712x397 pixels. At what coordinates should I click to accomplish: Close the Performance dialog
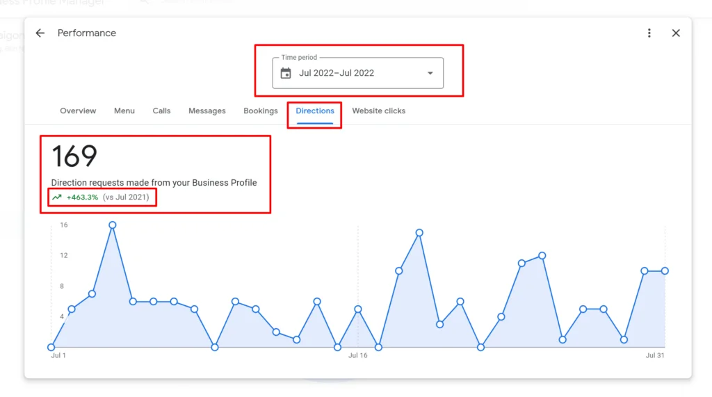[676, 33]
